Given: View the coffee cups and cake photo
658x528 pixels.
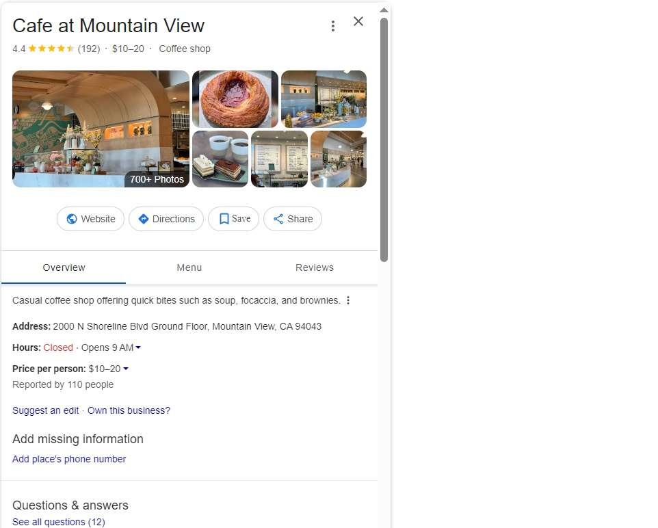Looking at the screenshot, I should pos(220,159).
